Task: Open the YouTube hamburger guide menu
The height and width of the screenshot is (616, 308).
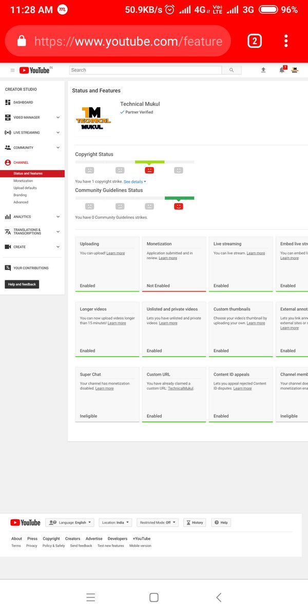Action: pyautogui.click(x=13, y=70)
